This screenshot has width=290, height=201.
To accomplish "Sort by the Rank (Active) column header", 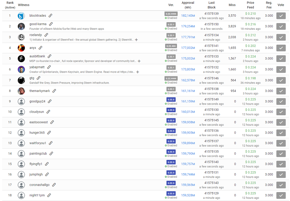I will (x=10, y=5).
